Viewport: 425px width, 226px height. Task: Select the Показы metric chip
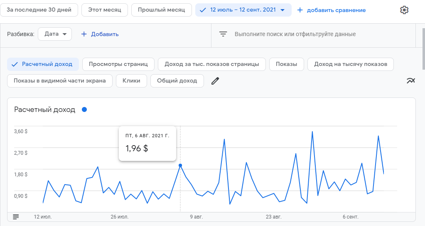286,64
